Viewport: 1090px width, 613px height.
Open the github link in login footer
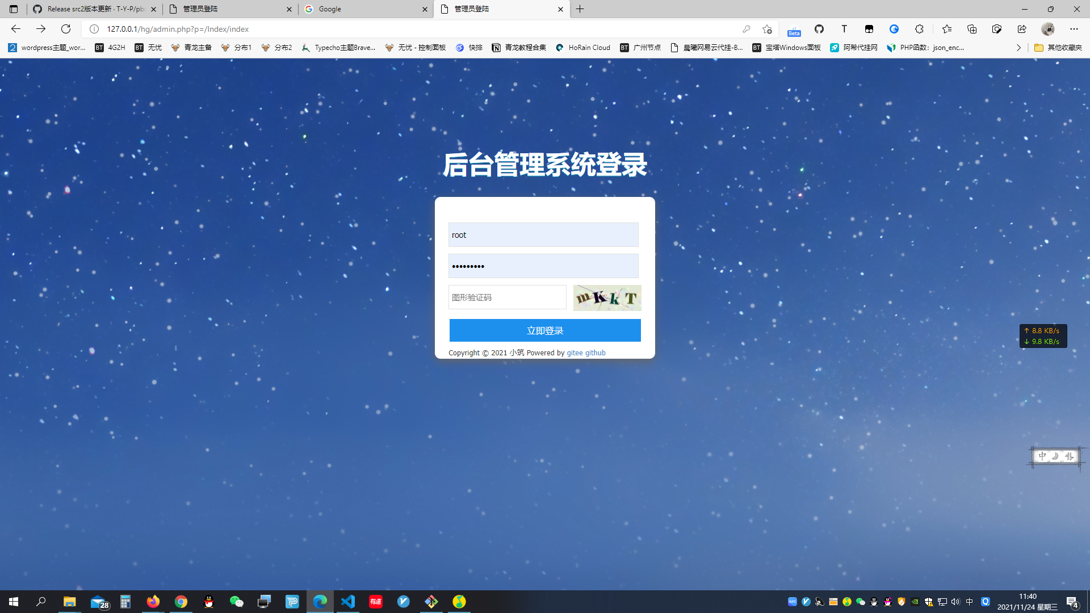596,352
